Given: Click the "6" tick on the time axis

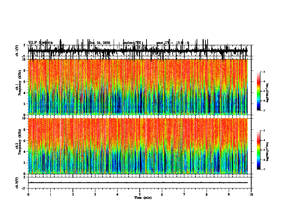Looking at the screenshot, I should point(162,194).
